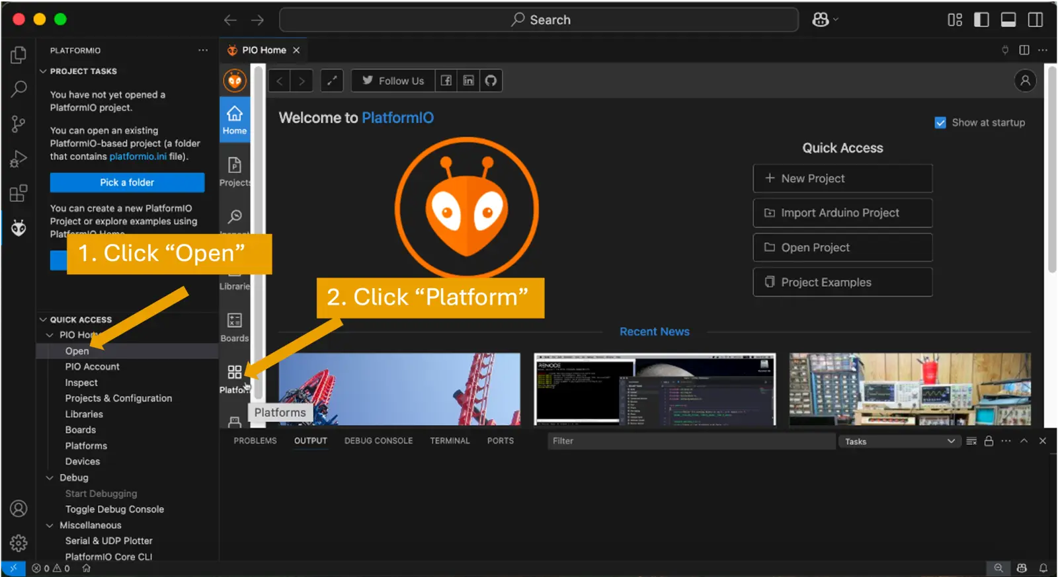Open PlatformIO panel more actions menu
The width and height of the screenshot is (1058, 577).
(203, 50)
